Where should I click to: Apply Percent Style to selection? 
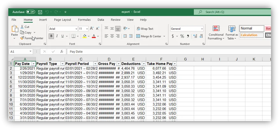[182, 36]
